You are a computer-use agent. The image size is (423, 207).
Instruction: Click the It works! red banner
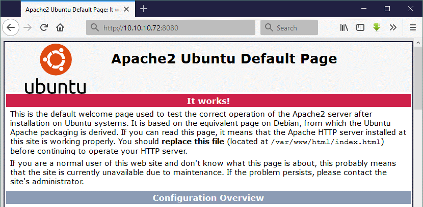pos(208,100)
